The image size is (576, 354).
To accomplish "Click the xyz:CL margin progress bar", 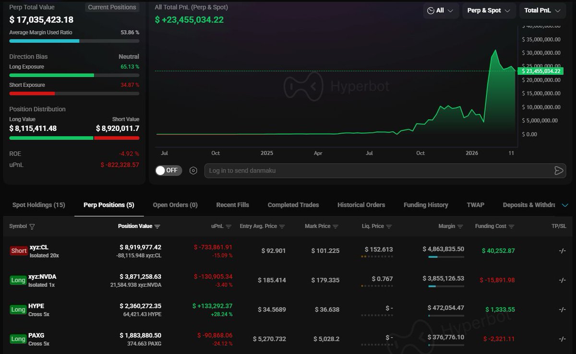I will point(446,257).
